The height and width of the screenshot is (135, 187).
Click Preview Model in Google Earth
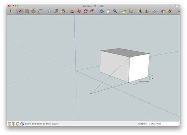pos(154,11)
